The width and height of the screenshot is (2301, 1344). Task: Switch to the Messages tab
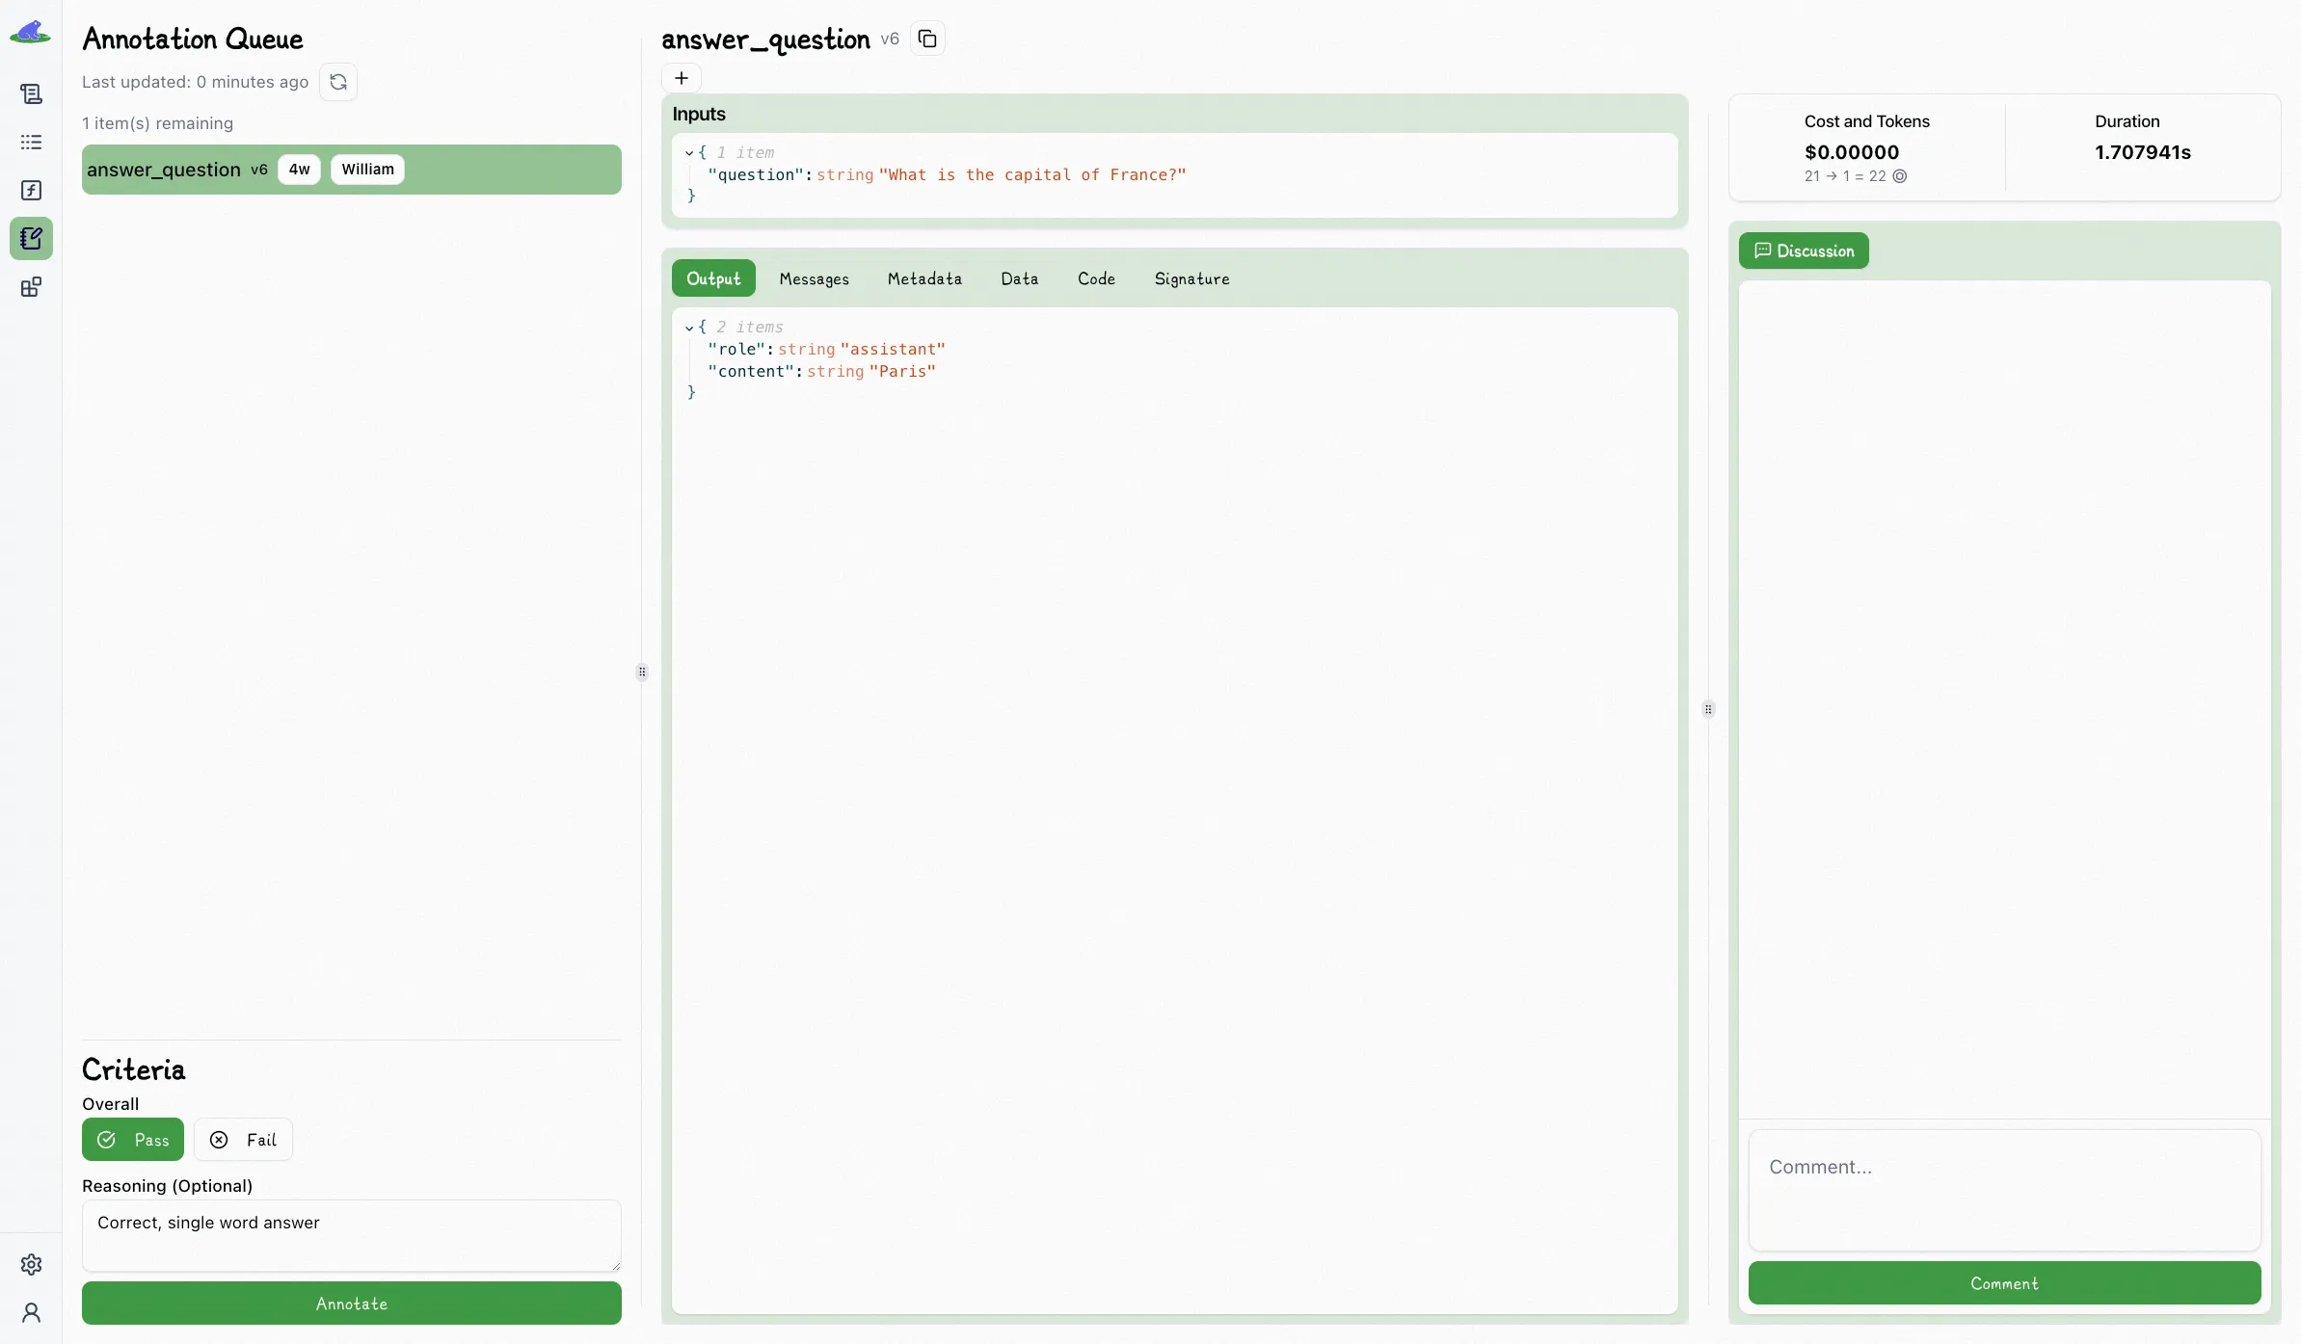pos(814,279)
